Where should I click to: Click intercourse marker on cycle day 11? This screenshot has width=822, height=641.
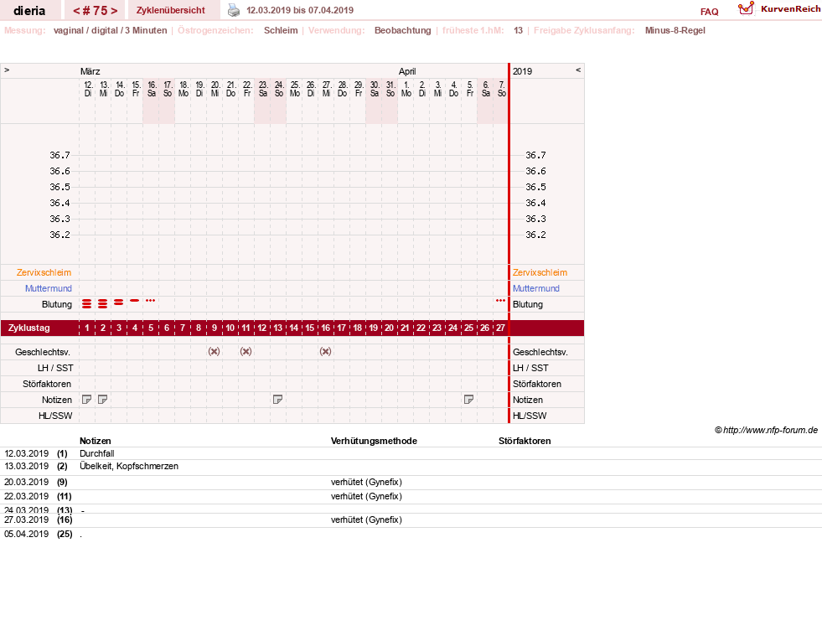(246, 352)
